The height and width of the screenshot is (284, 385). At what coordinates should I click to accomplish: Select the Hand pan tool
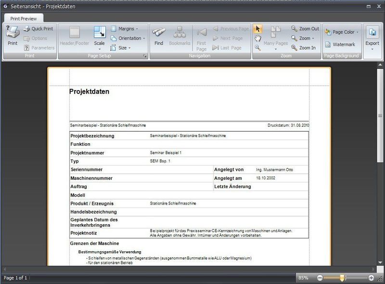point(257,39)
